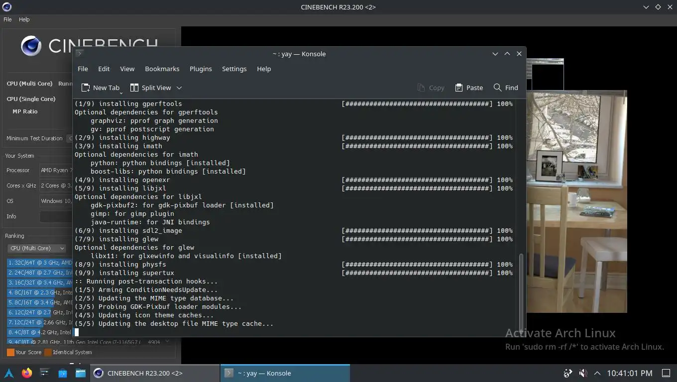Screen dimensions: 677x382
Task: Switch to the CINEBENCH R23.200 taskbar entry
Action: pyautogui.click(x=155, y=373)
